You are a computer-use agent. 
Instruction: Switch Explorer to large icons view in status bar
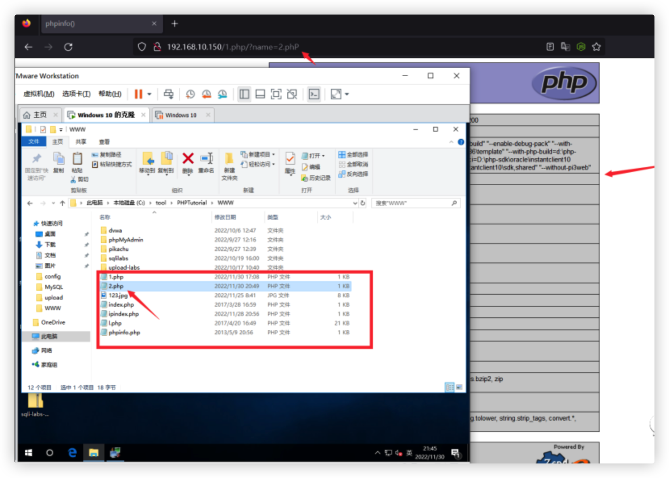click(459, 388)
